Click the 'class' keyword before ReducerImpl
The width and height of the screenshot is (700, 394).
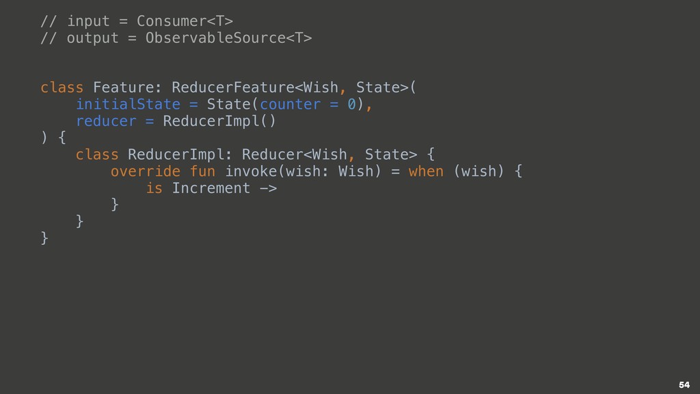97,155
